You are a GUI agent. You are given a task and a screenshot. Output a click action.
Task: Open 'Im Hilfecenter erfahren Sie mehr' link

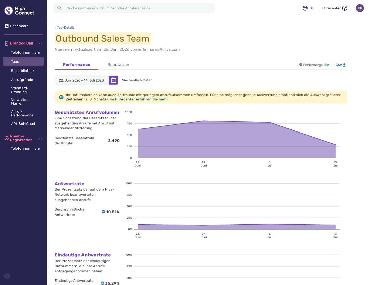139,99
